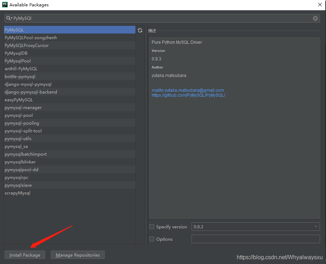Viewport: 326px width, 264px height.
Task: Select PyMySQLProxyCursor package
Action: point(70,45)
